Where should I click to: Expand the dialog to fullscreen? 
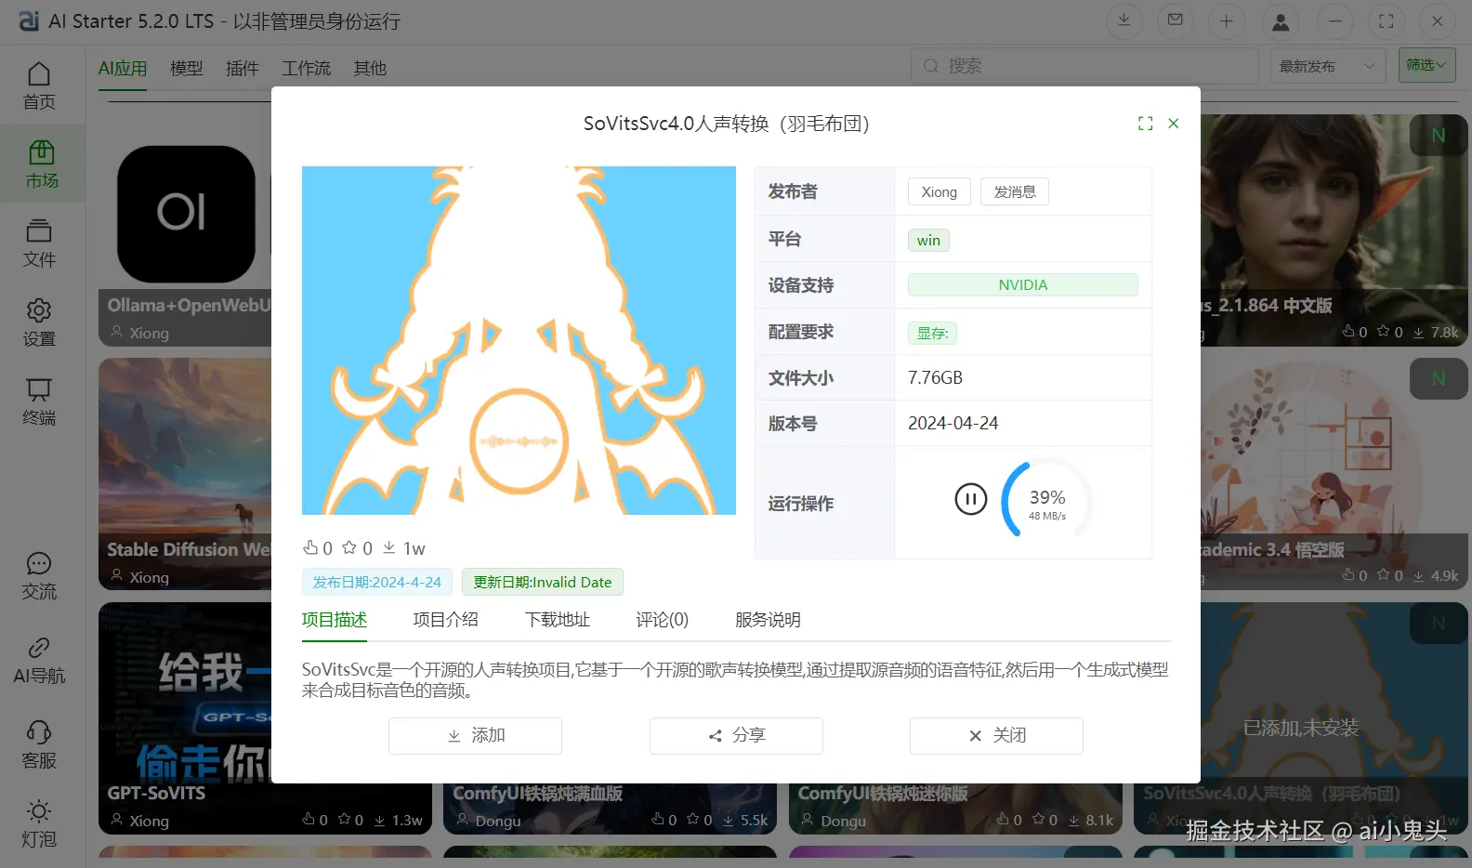pos(1146,124)
